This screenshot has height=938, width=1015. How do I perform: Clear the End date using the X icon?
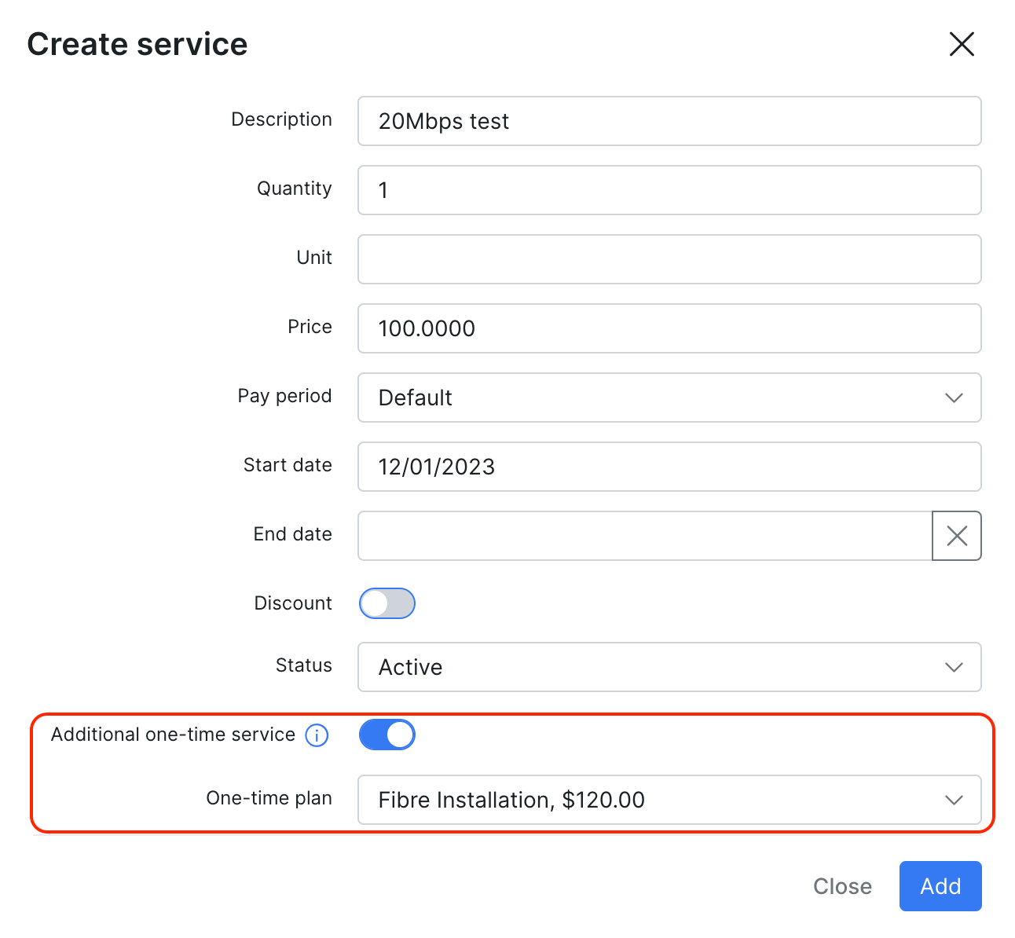[x=956, y=536]
